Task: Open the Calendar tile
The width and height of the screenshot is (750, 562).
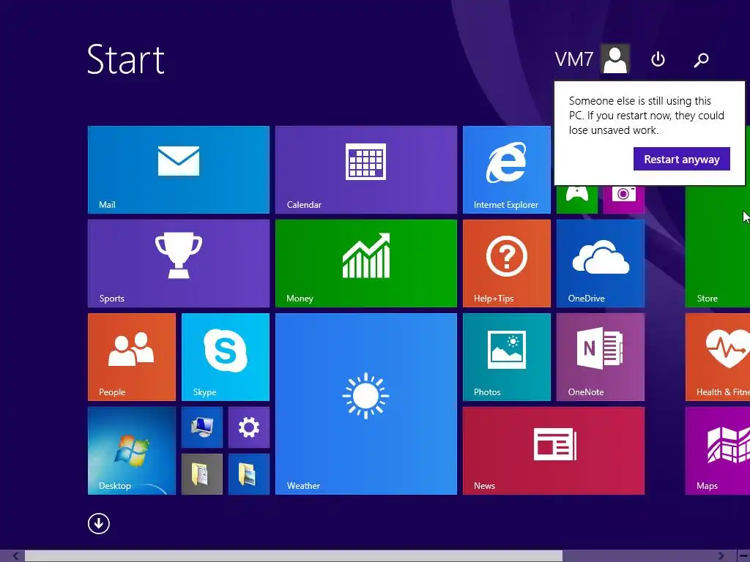Action: [366, 170]
